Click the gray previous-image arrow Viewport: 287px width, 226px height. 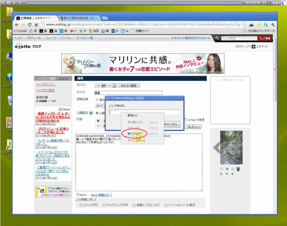[217, 147]
